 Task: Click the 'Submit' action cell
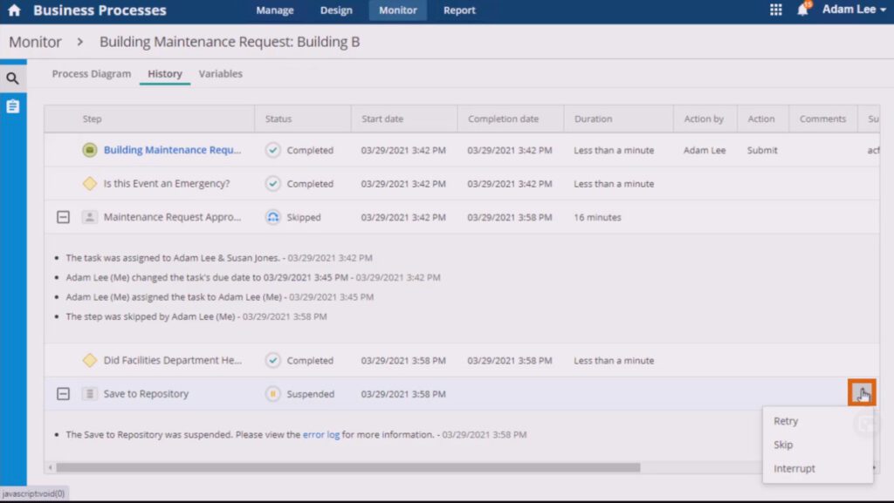[762, 150]
